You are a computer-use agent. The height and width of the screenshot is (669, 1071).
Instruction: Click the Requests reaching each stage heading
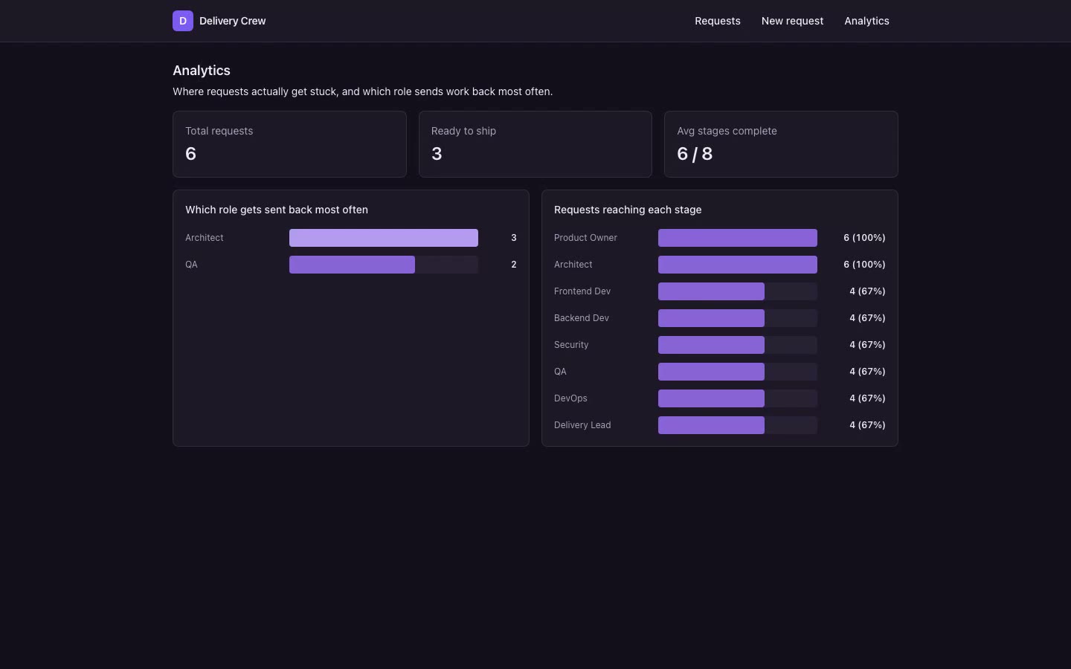coord(628,210)
